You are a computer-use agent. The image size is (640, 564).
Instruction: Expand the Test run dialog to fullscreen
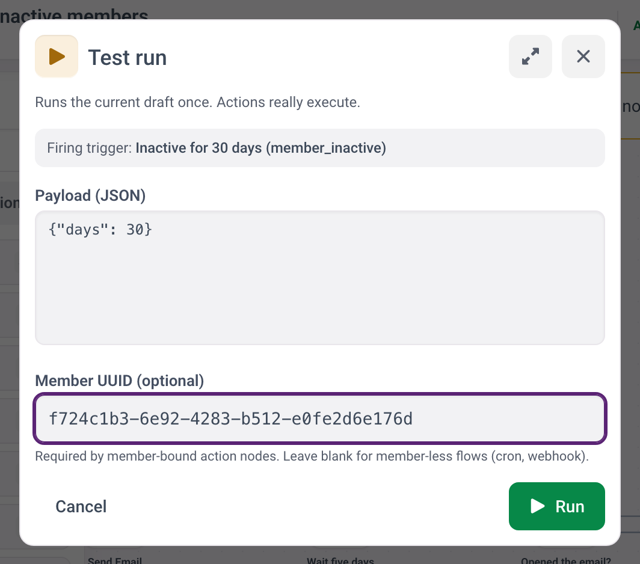[x=530, y=57]
